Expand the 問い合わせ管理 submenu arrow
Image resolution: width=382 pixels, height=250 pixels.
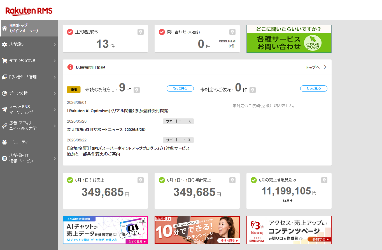tap(55, 77)
